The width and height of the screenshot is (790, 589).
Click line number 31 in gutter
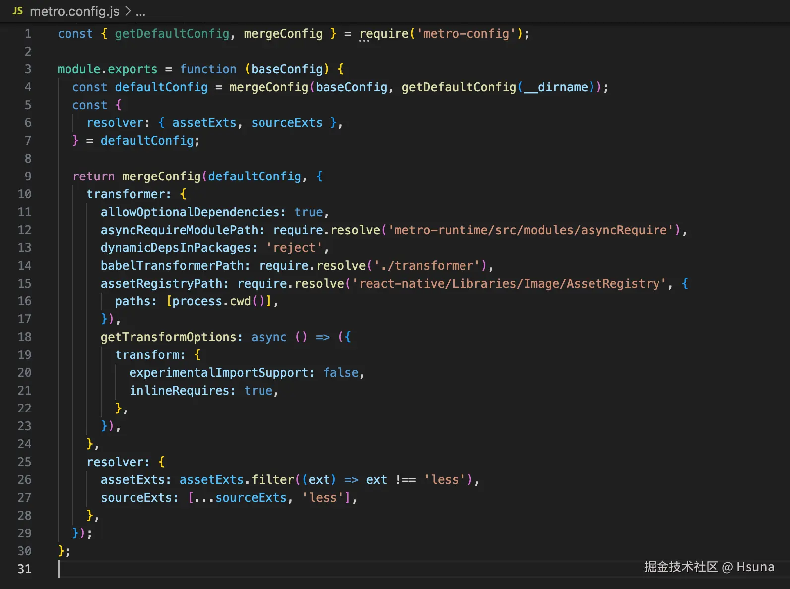(24, 569)
